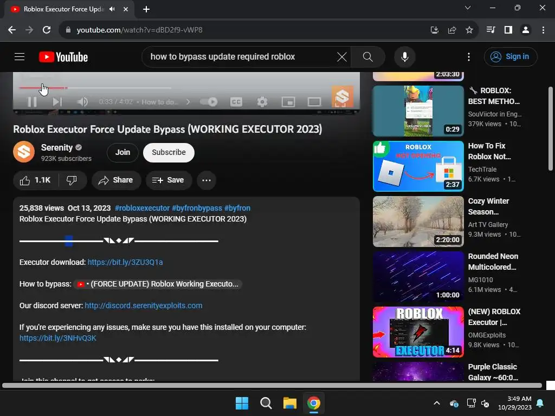
Task: Open Windows Start menu
Action: [x=242, y=403]
